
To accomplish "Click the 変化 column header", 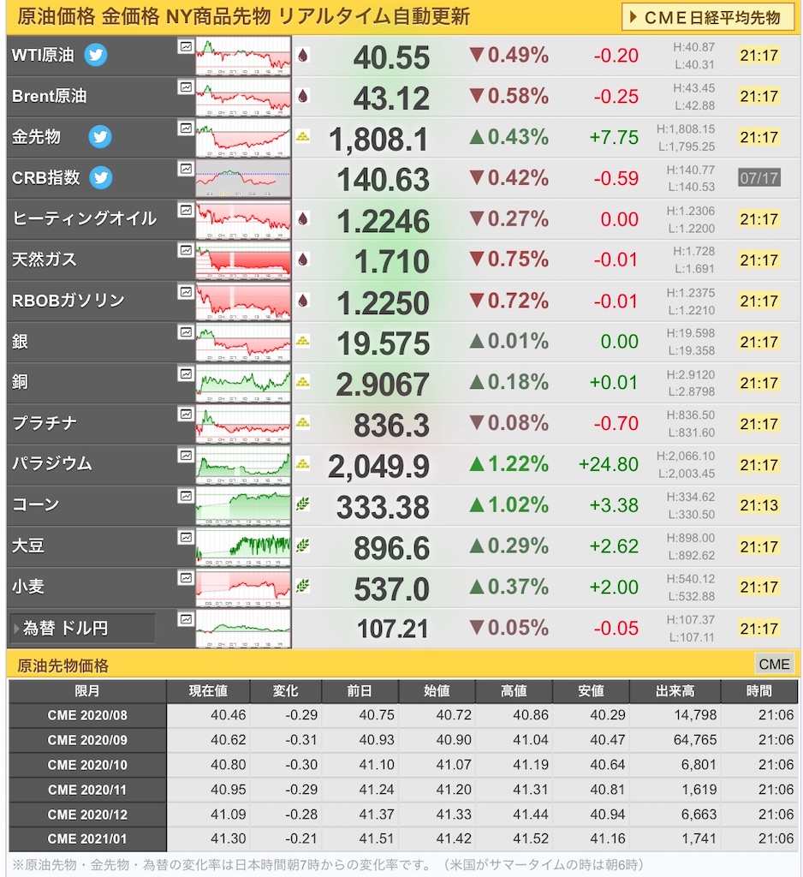I will [286, 691].
